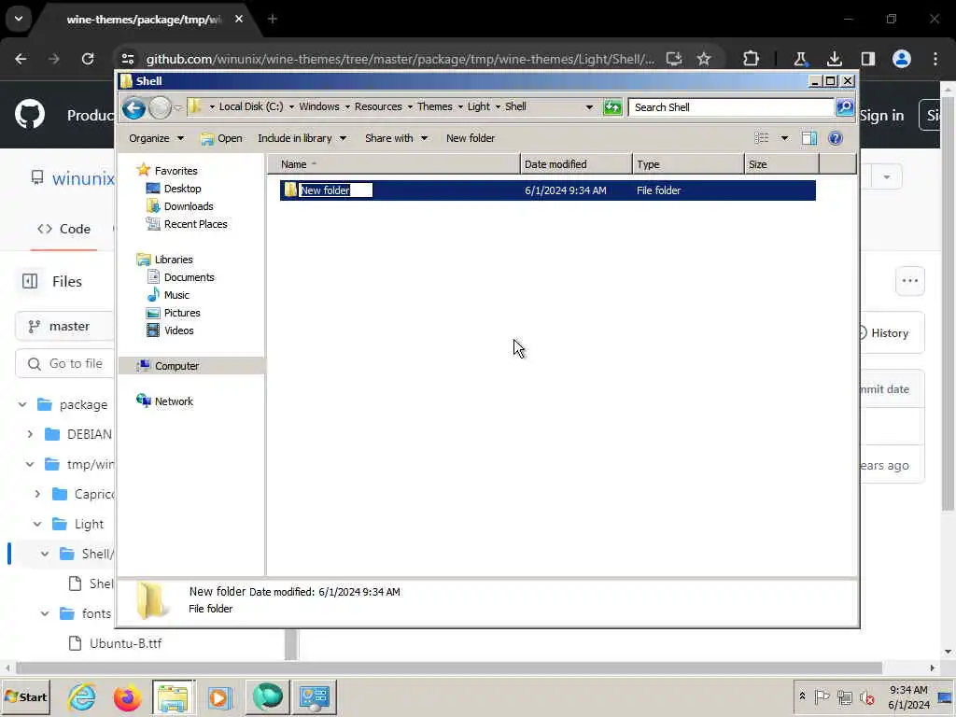Click the Search Shell magnifier icon
956x717 pixels.
click(844, 107)
